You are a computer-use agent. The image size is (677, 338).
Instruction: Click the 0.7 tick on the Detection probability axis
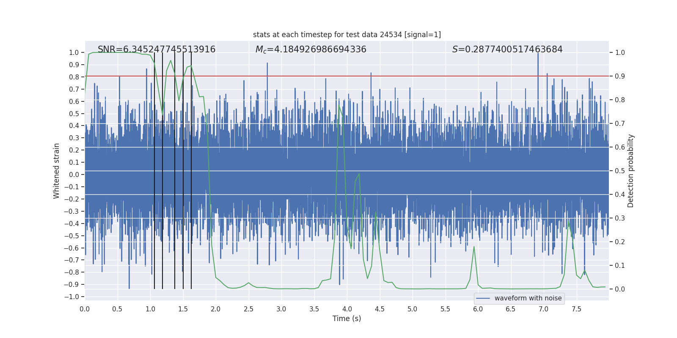[x=620, y=123]
